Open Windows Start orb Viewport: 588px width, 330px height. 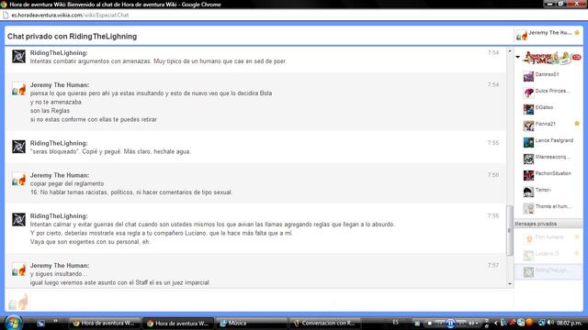point(14,323)
